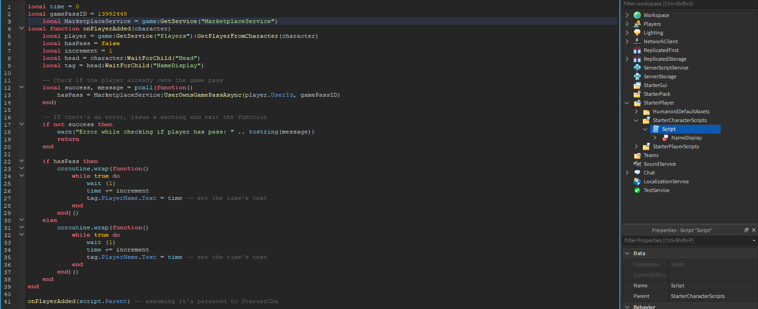Click line number 41 in gutter

coord(7,302)
